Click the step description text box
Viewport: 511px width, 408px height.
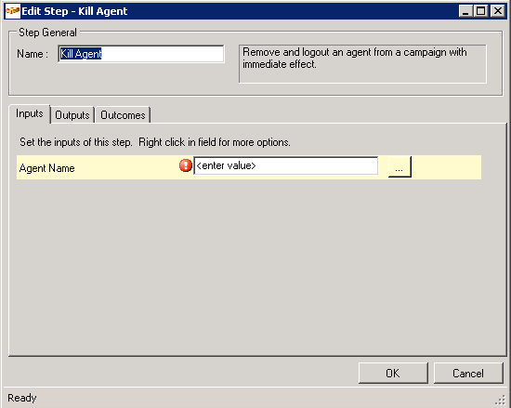pos(362,64)
